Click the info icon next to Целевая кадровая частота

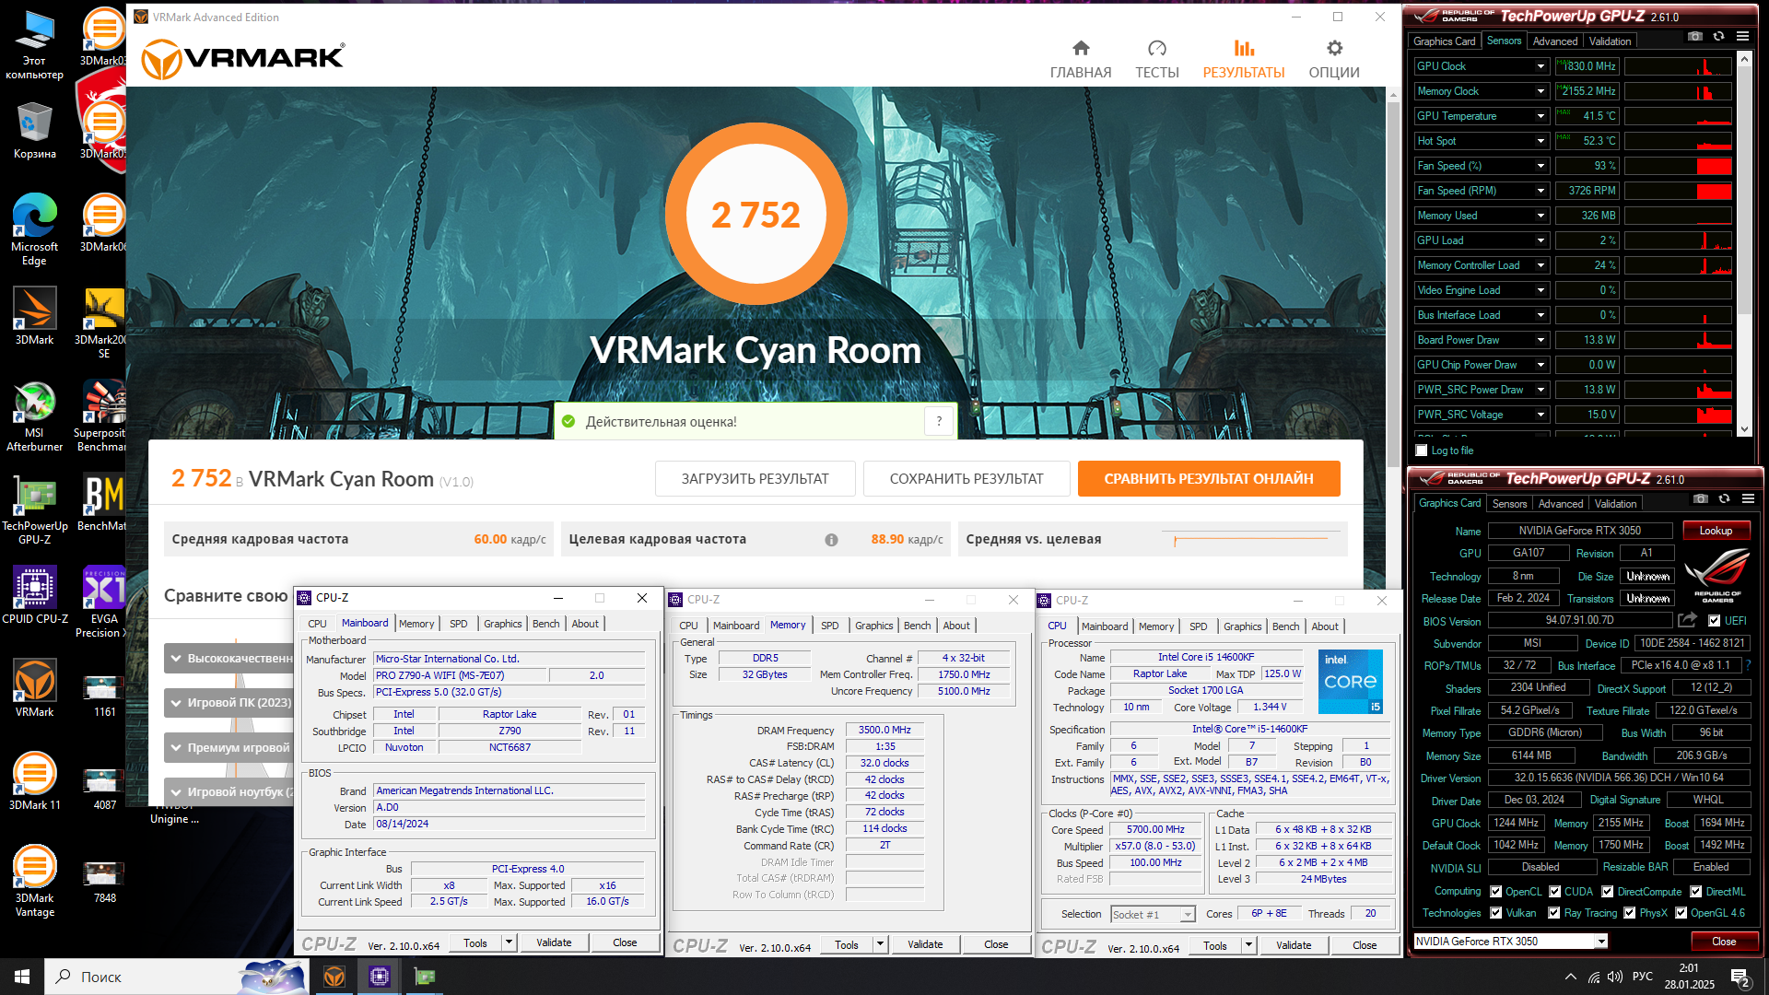coord(831,540)
